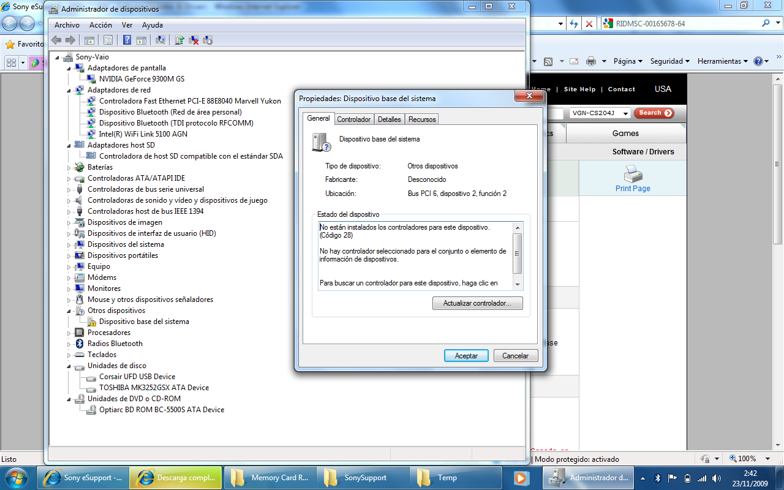Switch to the Controlador tab

(x=354, y=119)
